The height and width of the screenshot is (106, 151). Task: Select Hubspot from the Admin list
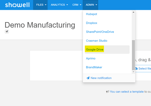(91, 14)
